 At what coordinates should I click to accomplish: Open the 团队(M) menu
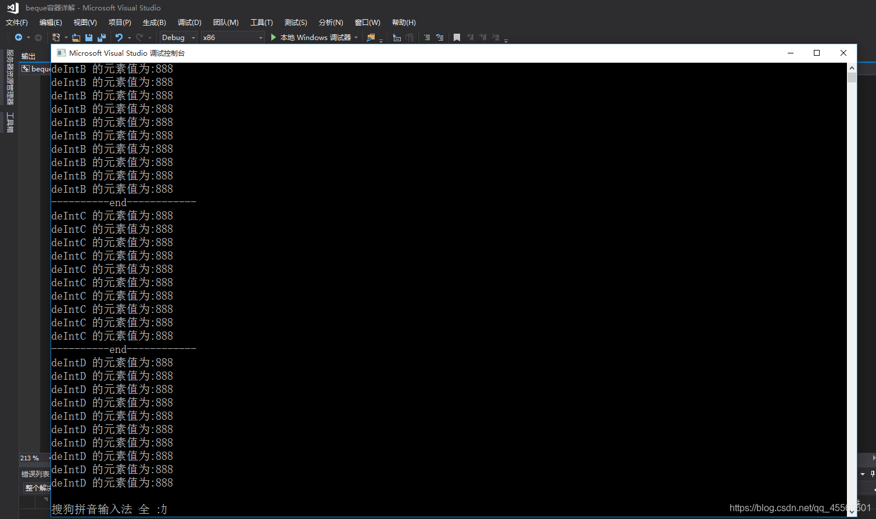tap(226, 23)
